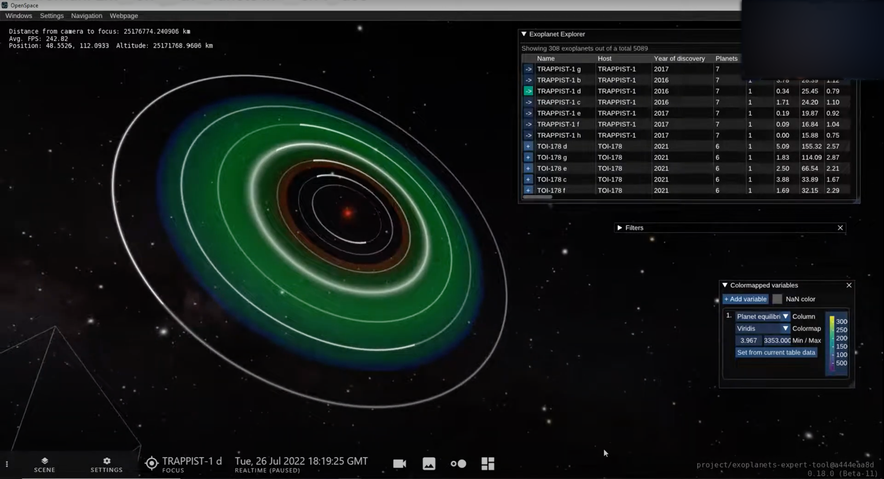Click the 'Distance from camera to focus' readout
The width and height of the screenshot is (884, 479).
(x=99, y=31)
